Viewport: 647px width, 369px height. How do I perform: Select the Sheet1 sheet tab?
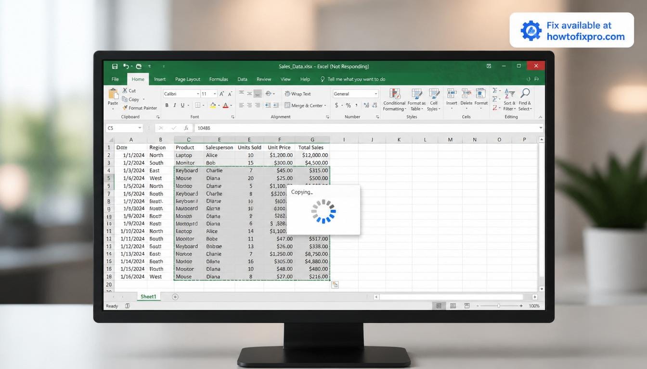(x=148, y=297)
